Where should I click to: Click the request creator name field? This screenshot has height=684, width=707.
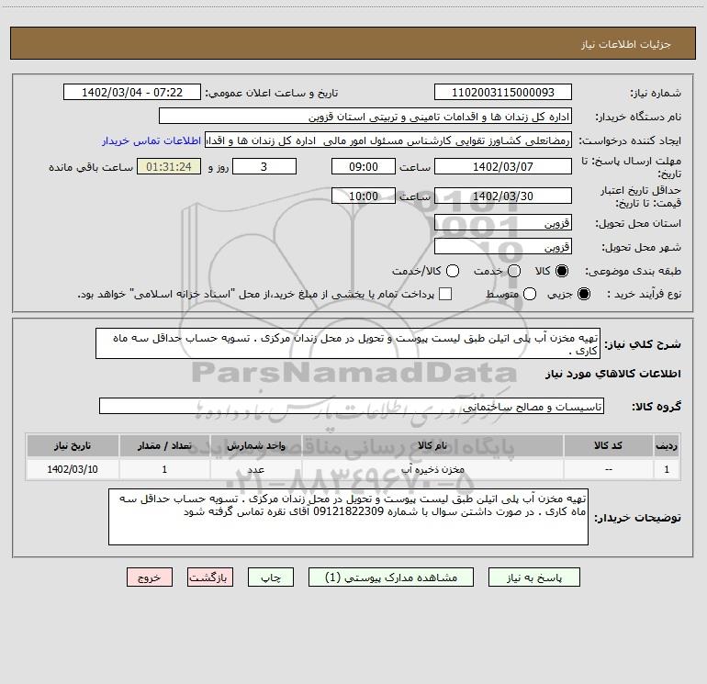coord(388,140)
